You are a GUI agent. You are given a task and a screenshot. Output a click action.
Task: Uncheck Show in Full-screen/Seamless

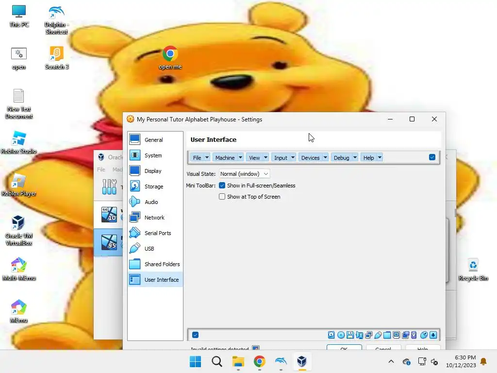[222, 186]
